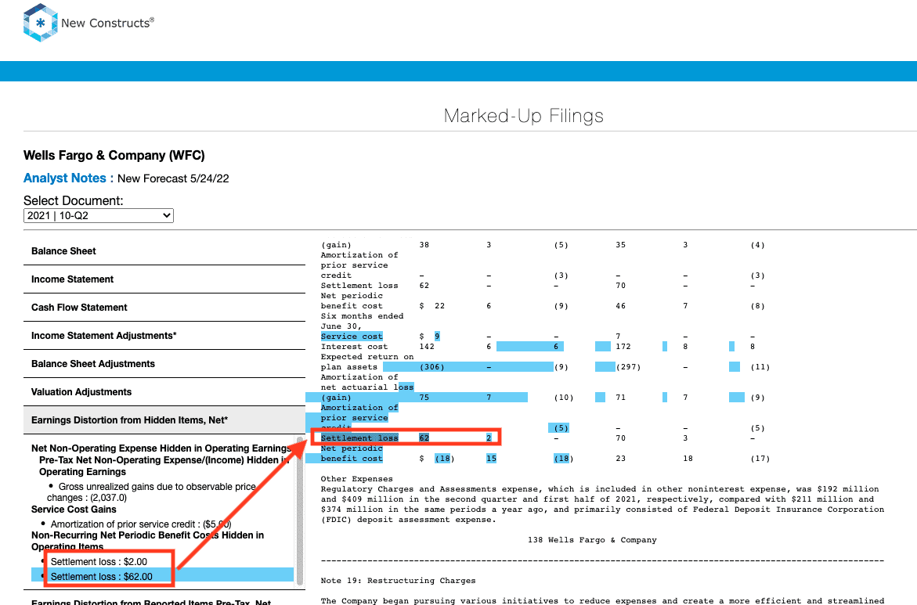
Task: Click the highlighted Service cost label
Action: [352, 336]
